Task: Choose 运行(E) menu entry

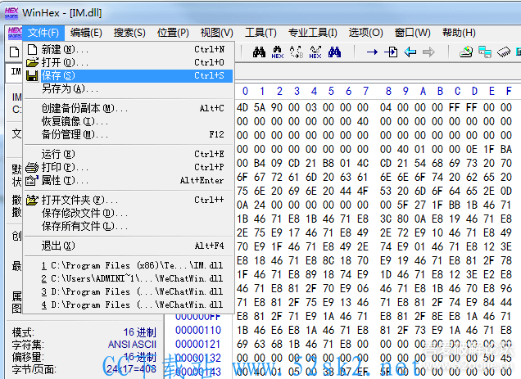Action: tap(129, 154)
